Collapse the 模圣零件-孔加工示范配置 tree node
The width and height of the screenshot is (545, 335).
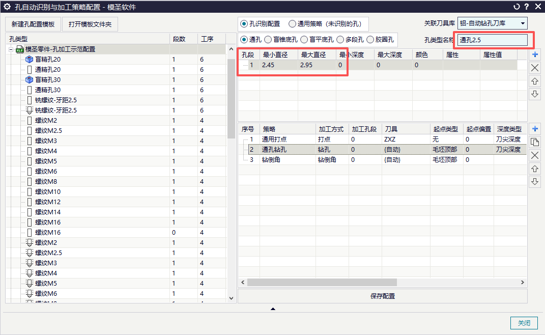point(11,50)
